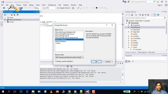Open the Toolbox side tab
The width and height of the screenshot is (168, 94).
[x=2, y=24]
